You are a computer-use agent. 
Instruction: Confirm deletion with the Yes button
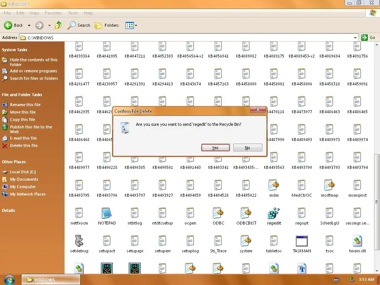(x=215, y=148)
